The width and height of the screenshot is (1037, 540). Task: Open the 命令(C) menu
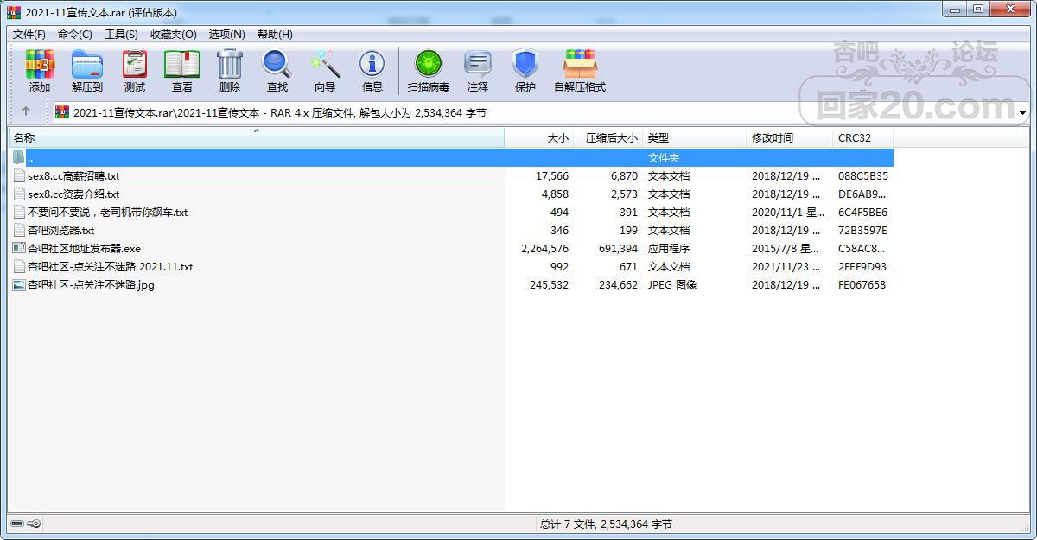[x=75, y=35]
